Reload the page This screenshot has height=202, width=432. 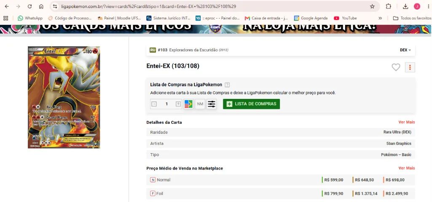(x=30, y=6)
